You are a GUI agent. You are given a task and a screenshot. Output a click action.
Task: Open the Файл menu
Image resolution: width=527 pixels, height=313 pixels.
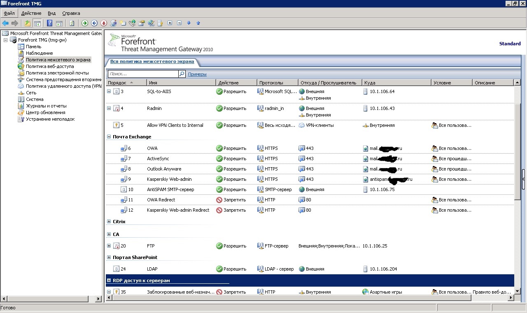9,14
